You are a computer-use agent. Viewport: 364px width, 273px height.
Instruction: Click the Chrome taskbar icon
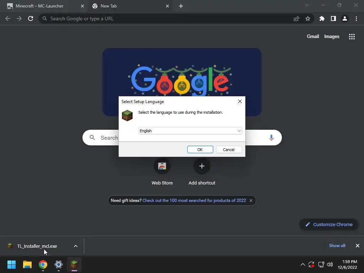click(43, 264)
